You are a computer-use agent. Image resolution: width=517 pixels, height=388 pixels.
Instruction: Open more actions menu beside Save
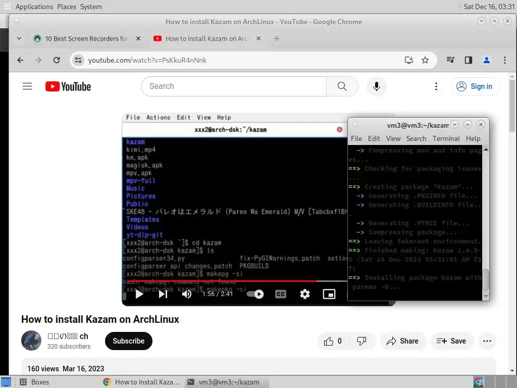(487, 341)
